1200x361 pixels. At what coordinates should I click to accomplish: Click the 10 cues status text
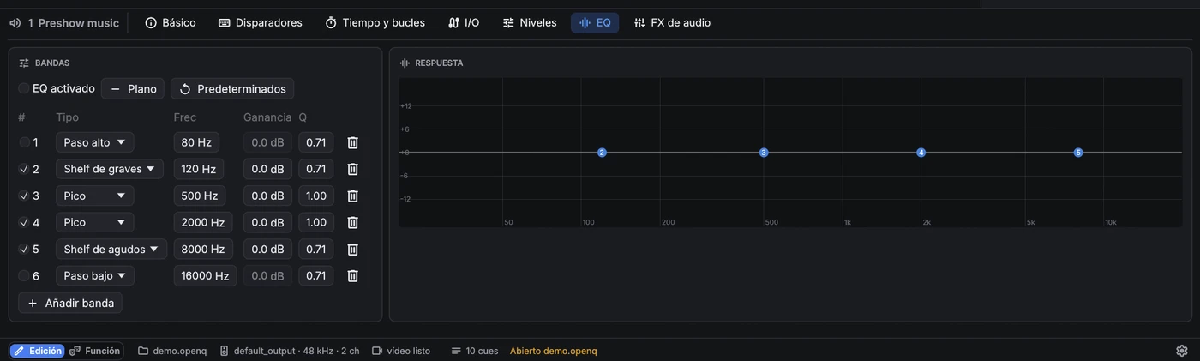(482, 351)
